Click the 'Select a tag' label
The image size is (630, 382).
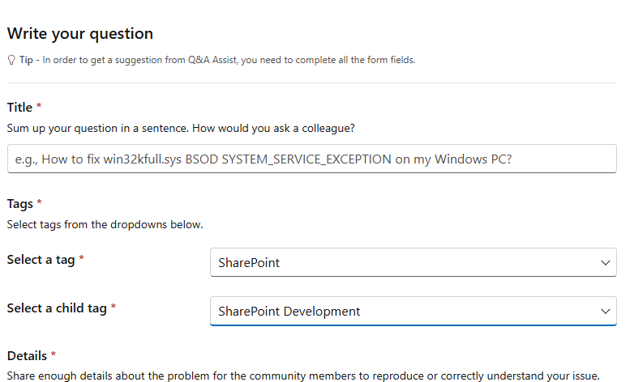click(x=41, y=260)
